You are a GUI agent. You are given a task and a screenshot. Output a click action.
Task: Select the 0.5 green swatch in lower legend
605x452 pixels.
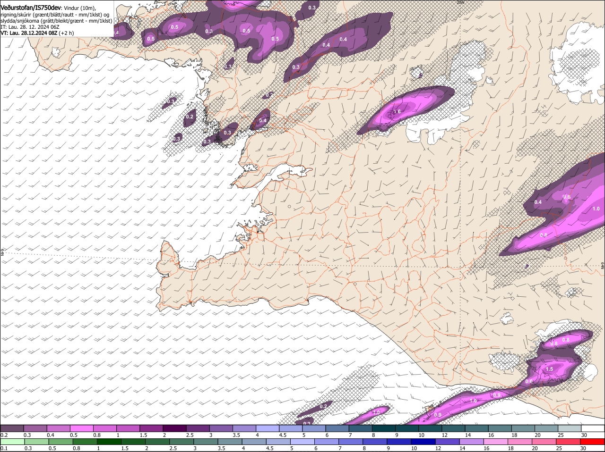(x=60, y=442)
